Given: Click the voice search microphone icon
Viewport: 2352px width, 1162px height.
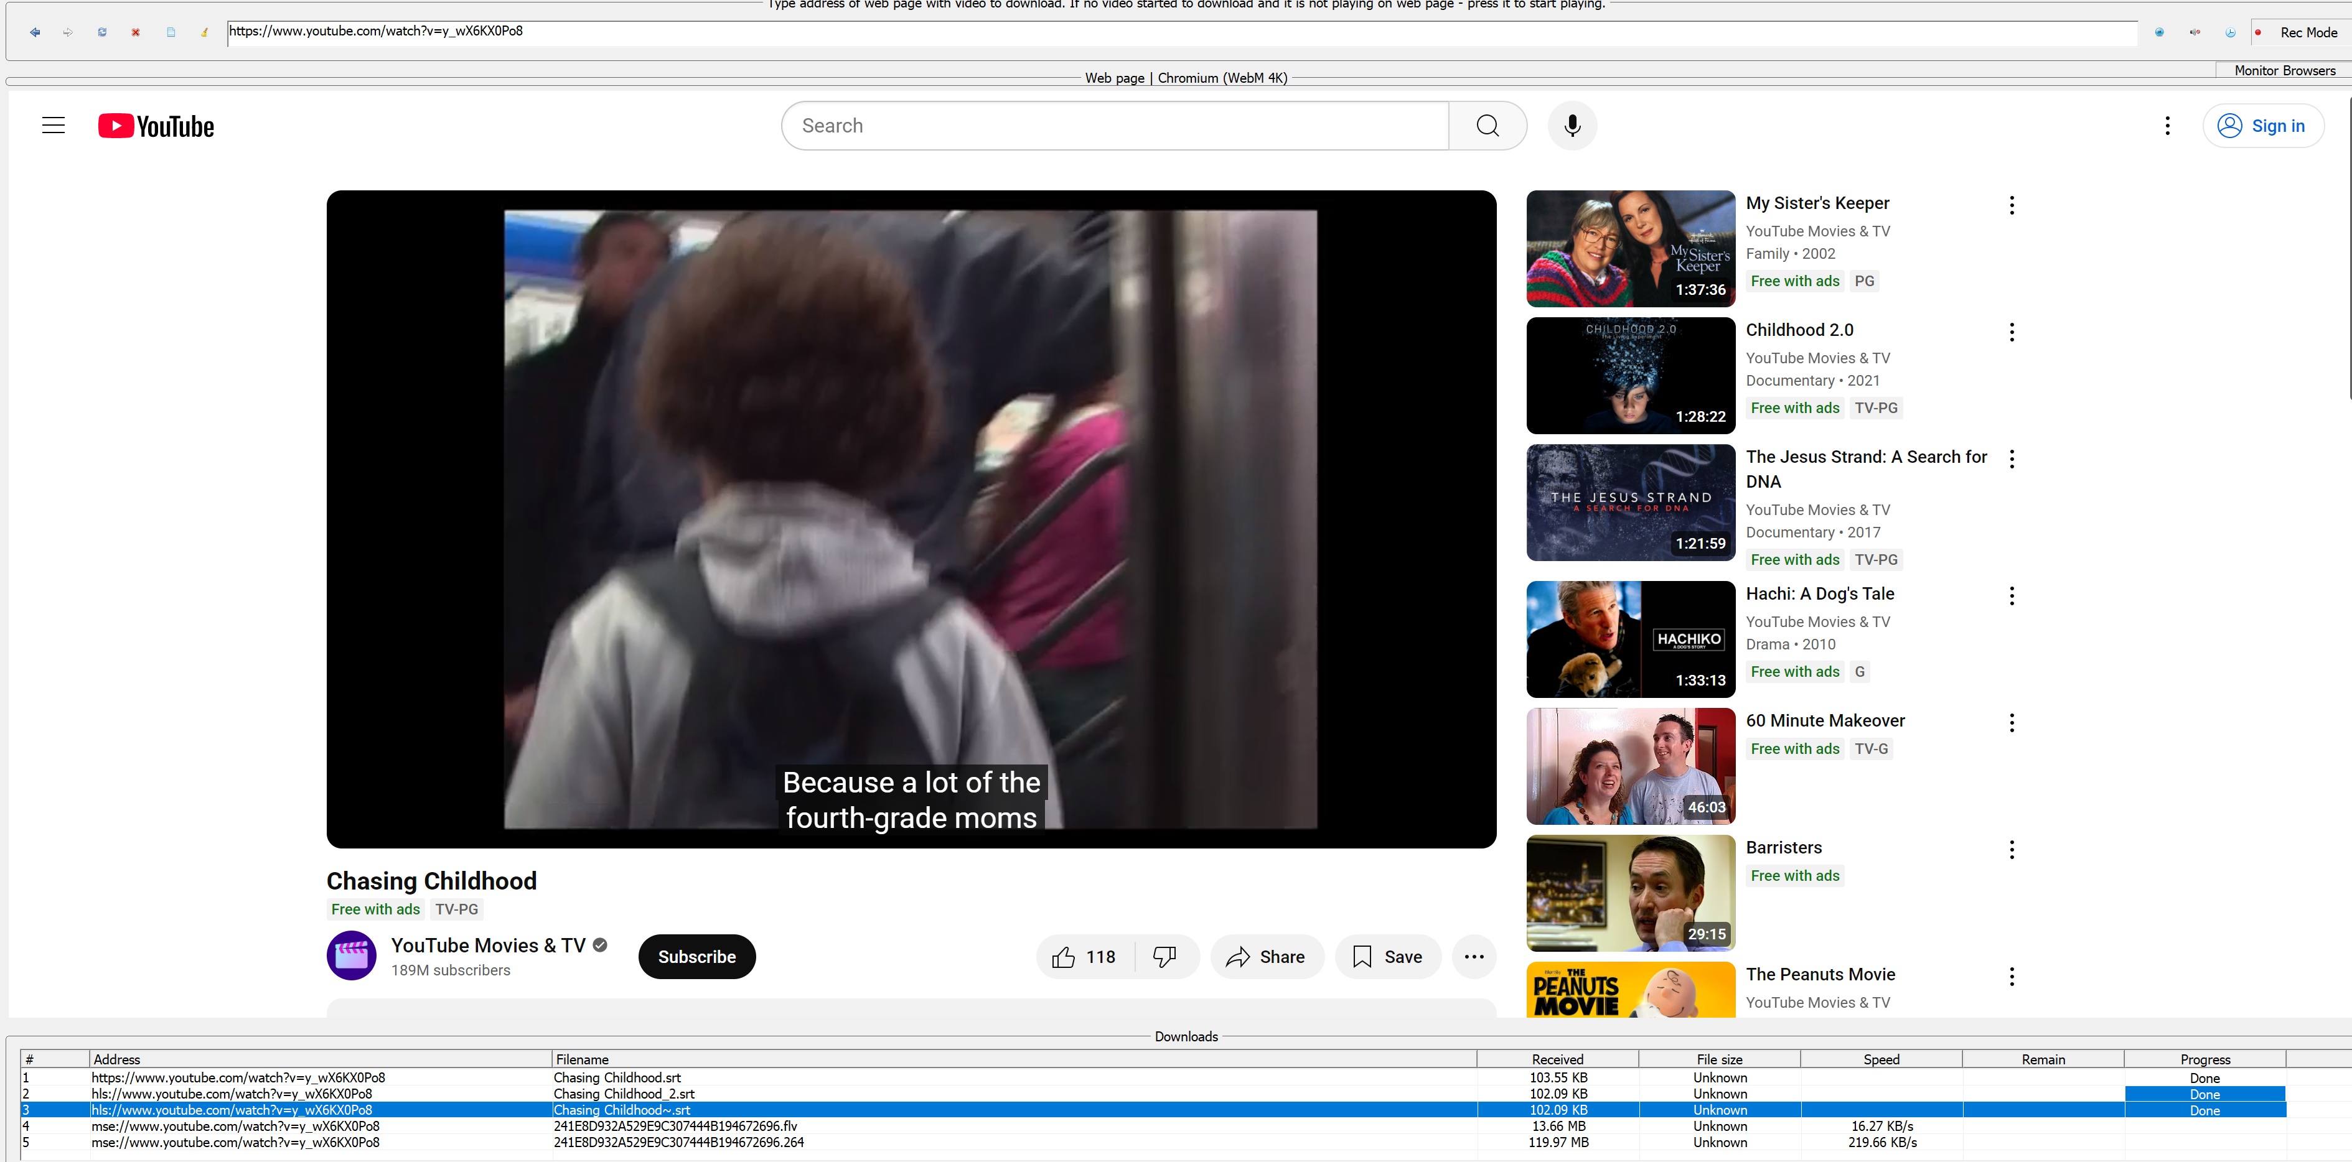Looking at the screenshot, I should point(1572,126).
